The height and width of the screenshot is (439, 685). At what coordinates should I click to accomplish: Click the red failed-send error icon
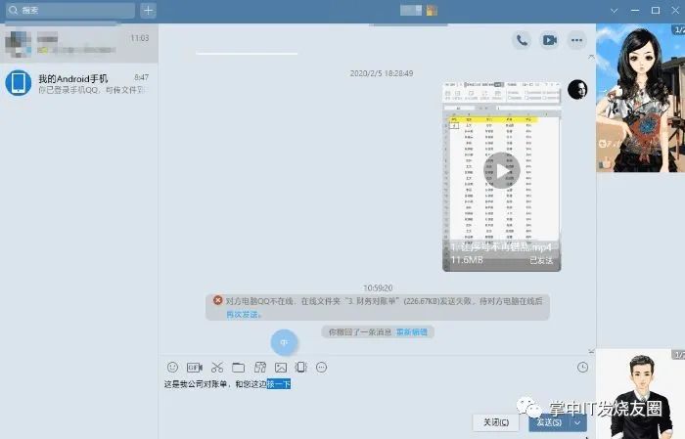[217, 300]
